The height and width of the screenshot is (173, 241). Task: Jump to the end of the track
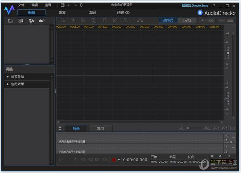coord(105,160)
